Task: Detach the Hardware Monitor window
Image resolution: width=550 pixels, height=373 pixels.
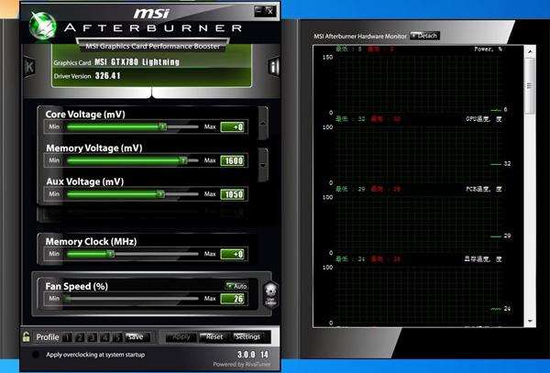Action: pyautogui.click(x=424, y=36)
